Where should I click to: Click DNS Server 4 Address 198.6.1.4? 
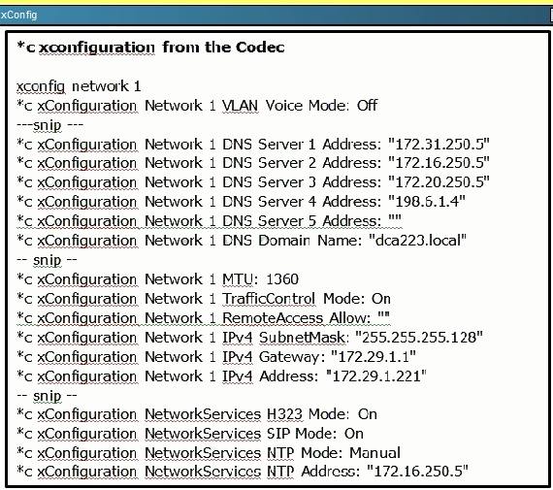(241, 202)
